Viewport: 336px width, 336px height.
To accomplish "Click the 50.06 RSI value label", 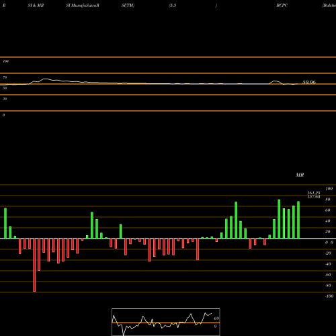I will tap(309, 82).
